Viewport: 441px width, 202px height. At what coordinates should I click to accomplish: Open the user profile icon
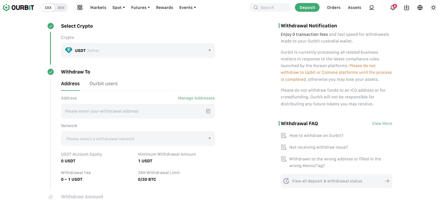372,8
